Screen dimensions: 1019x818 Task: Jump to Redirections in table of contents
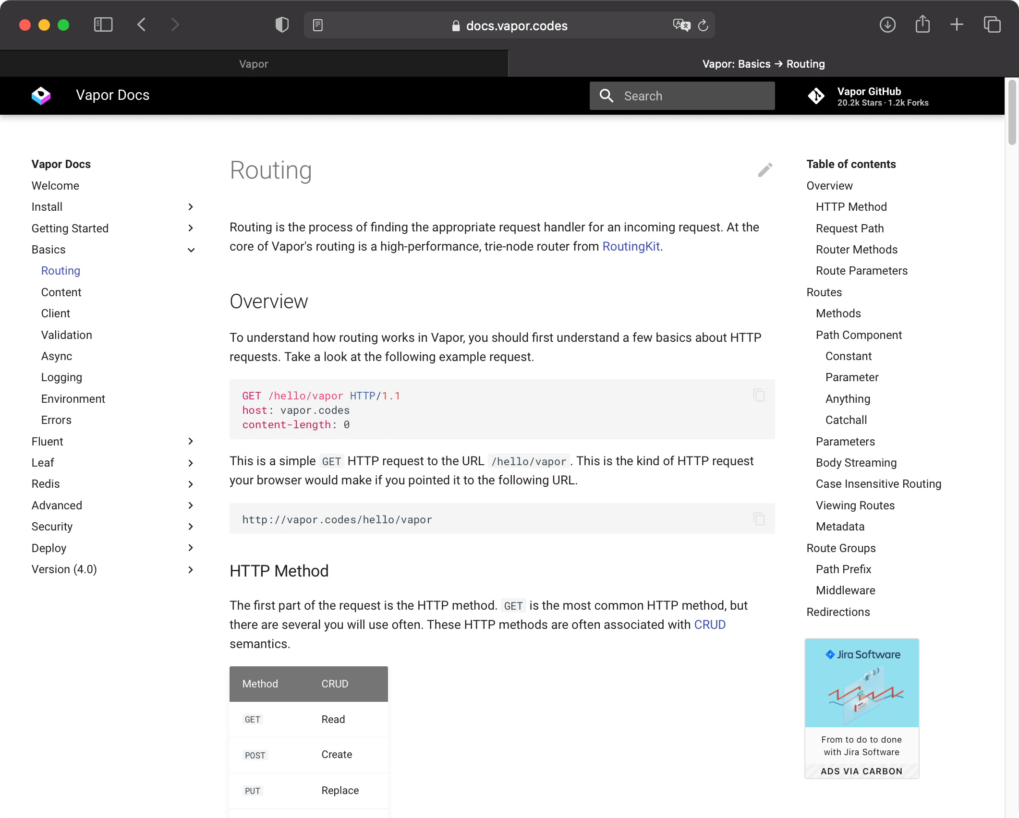point(838,612)
